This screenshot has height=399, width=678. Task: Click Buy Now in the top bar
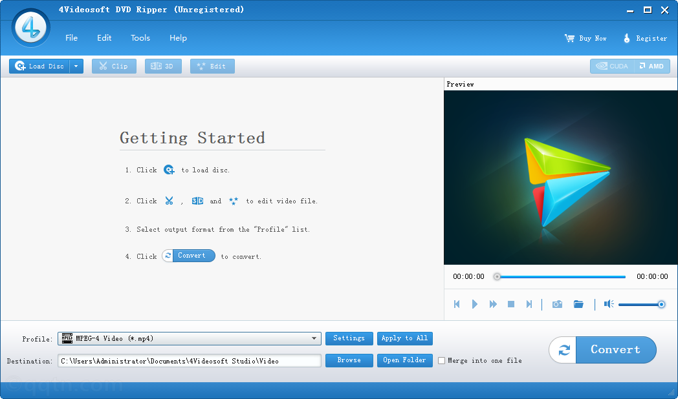pyautogui.click(x=585, y=37)
